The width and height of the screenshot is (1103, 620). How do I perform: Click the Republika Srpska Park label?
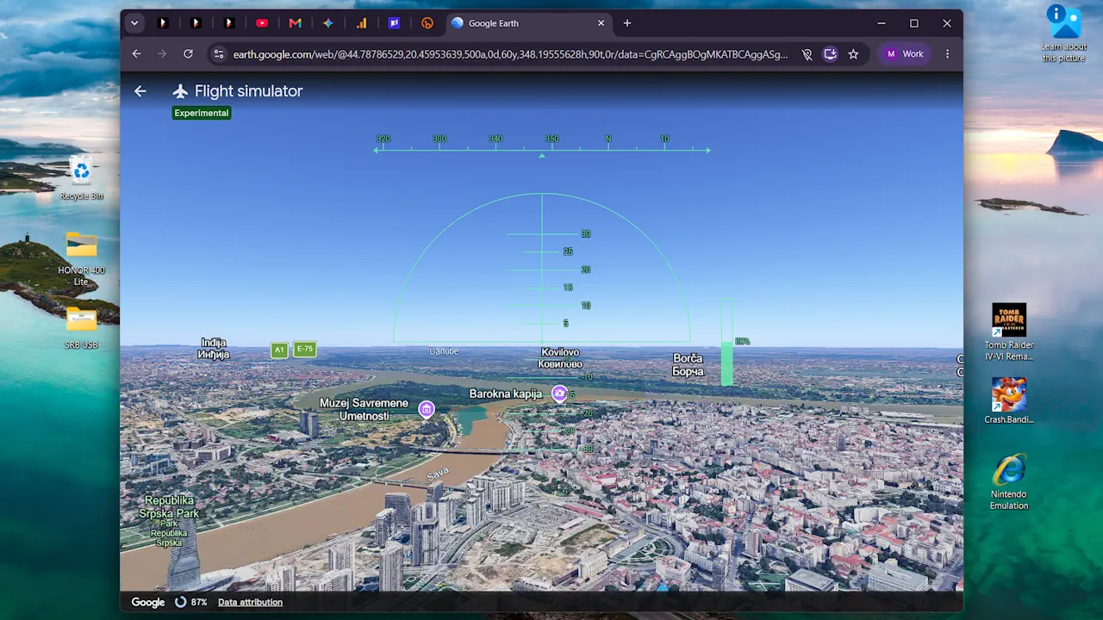point(171,520)
